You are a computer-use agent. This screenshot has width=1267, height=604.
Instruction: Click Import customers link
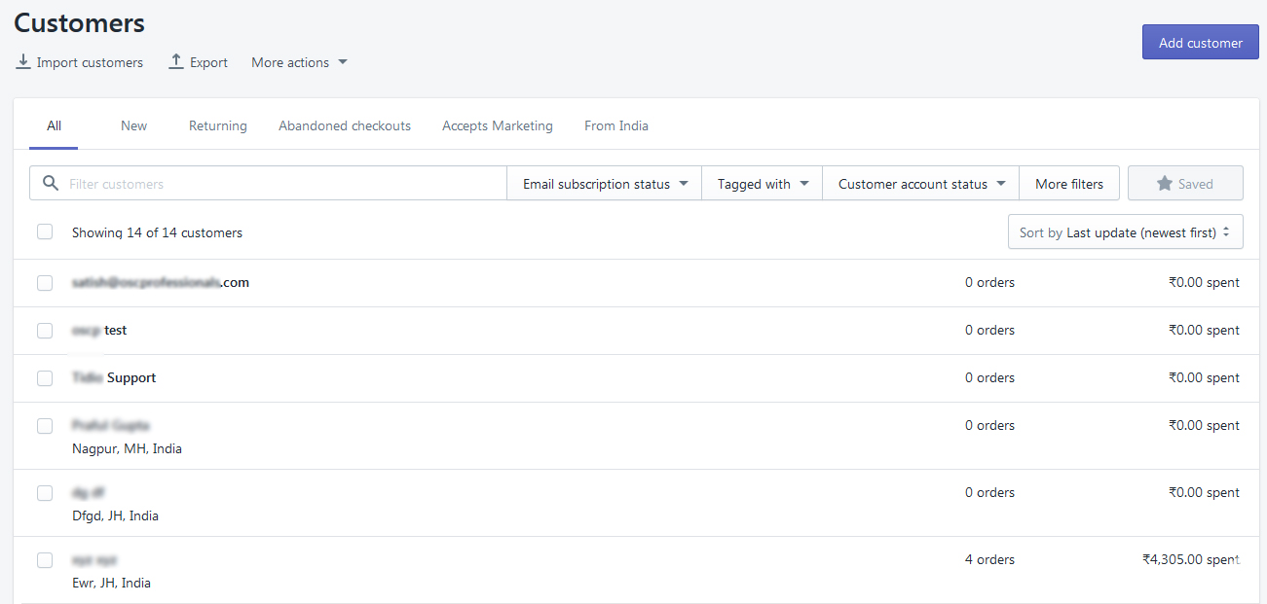80,62
